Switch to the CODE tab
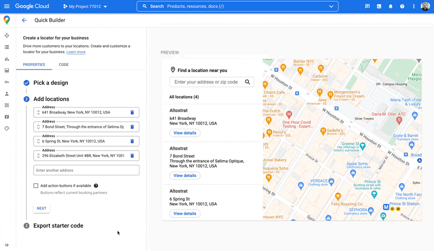Viewport: 434px width, 251px height. 63,65
